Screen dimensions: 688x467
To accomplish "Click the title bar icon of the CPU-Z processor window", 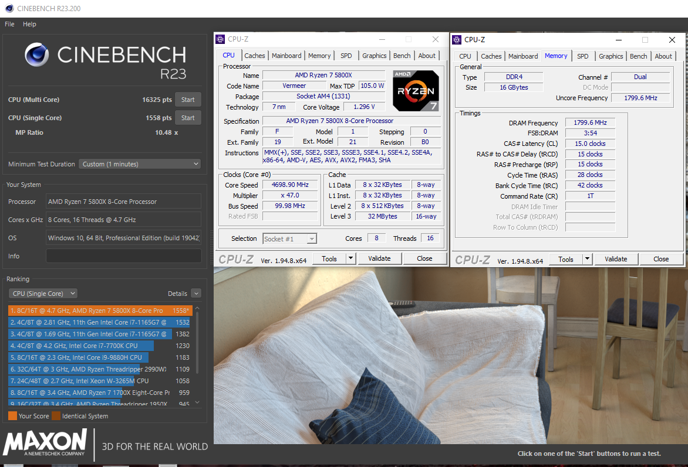I will tap(220, 39).
